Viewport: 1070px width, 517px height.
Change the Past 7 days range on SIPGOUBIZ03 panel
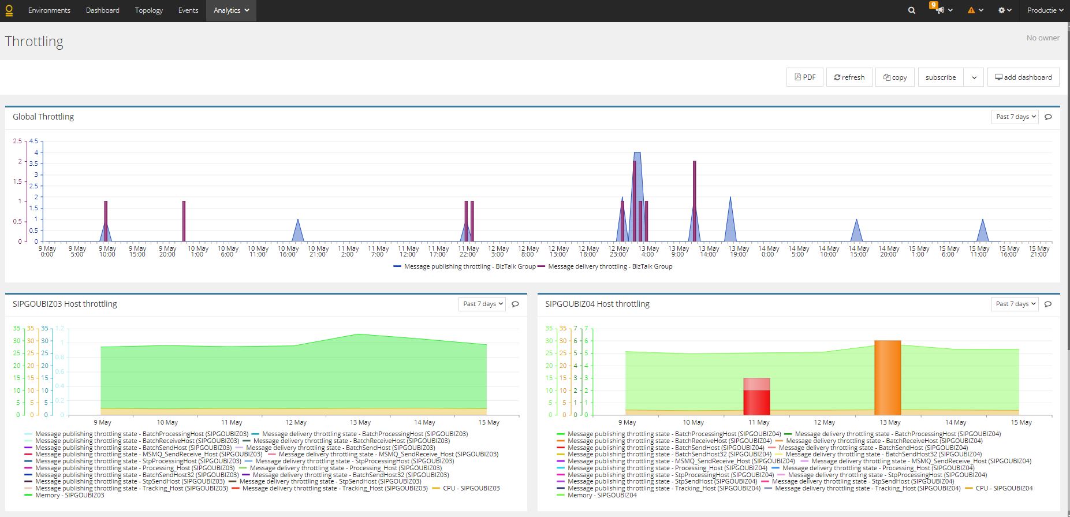click(482, 304)
